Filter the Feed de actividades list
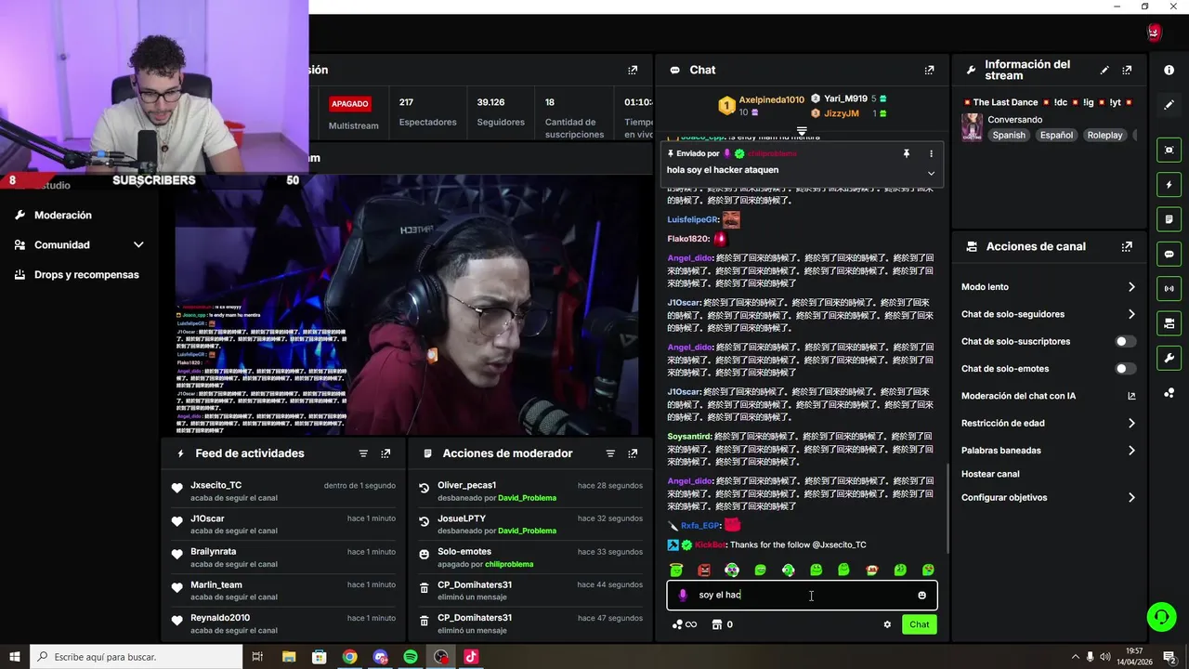Screen dimensions: 1189x669 point(363,453)
